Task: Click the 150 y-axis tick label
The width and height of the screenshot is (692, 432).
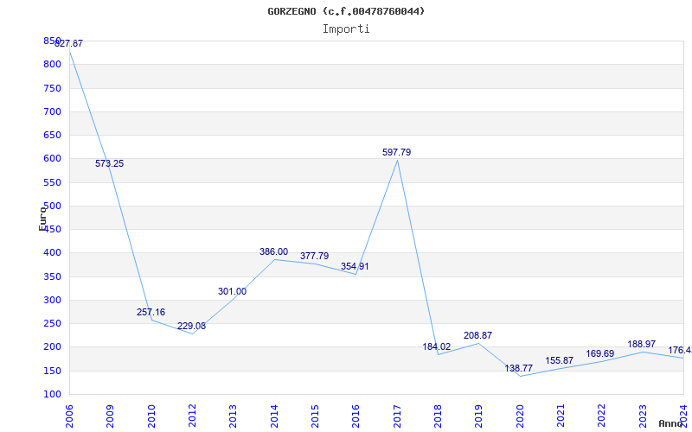Action: (52, 371)
